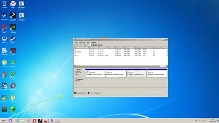Select the (C:) volume row in list
This screenshot has height=123, width=219.
(121, 56)
